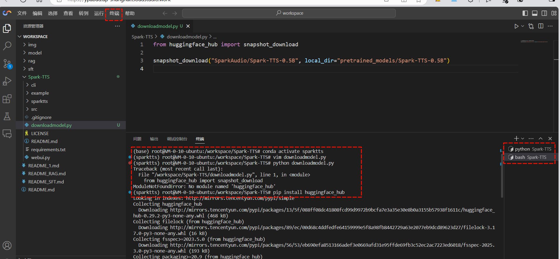Open the 帮助 menu

click(130, 13)
